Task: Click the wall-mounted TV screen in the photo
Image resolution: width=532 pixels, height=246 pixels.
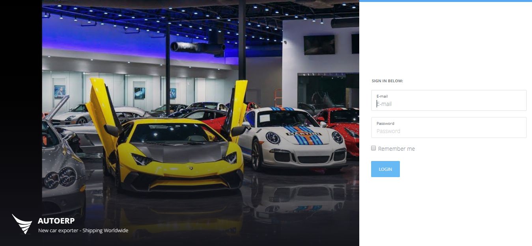Action: coord(319,45)
